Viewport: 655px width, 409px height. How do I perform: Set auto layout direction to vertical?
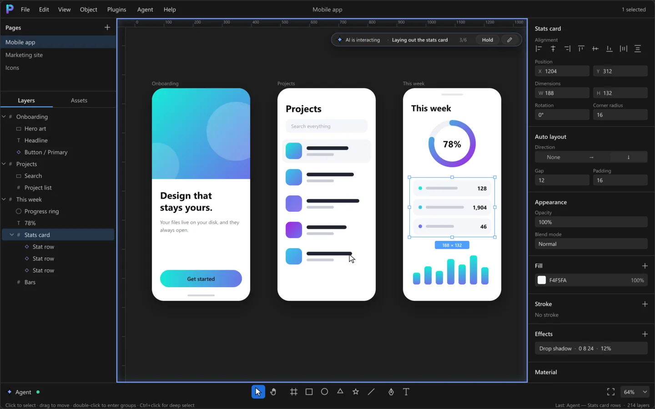[629, 157]
